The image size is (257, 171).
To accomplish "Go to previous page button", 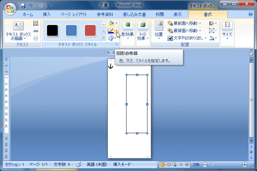I will tap(251, 147).
